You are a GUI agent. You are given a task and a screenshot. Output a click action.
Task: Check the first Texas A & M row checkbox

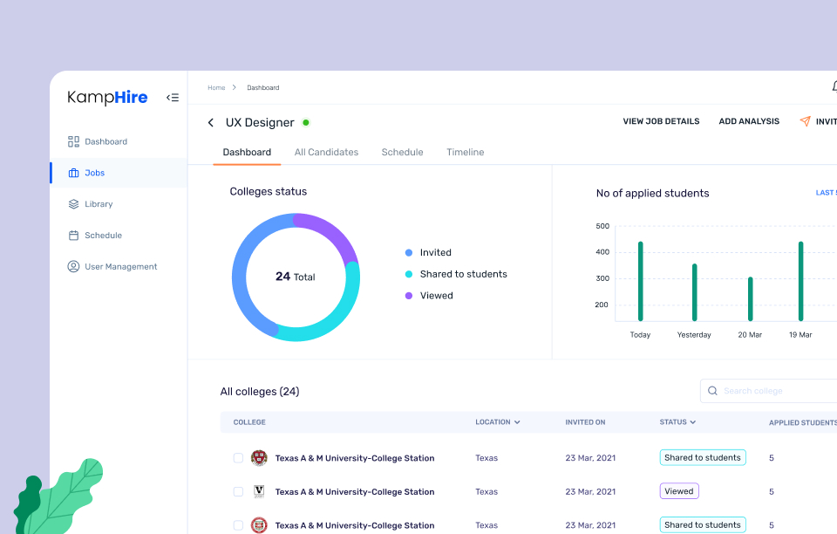(x=238, y=457)
